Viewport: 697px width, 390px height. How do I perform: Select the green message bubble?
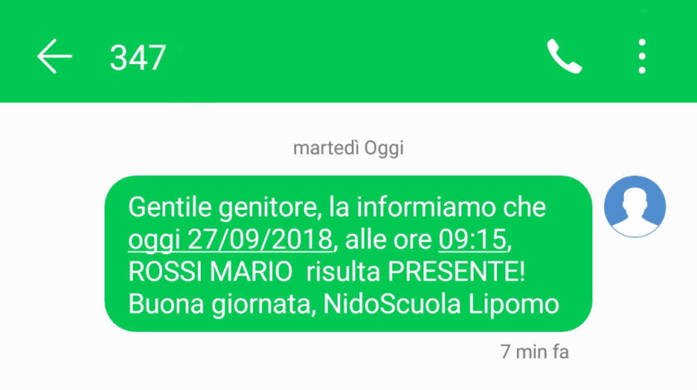coord(348,253)
